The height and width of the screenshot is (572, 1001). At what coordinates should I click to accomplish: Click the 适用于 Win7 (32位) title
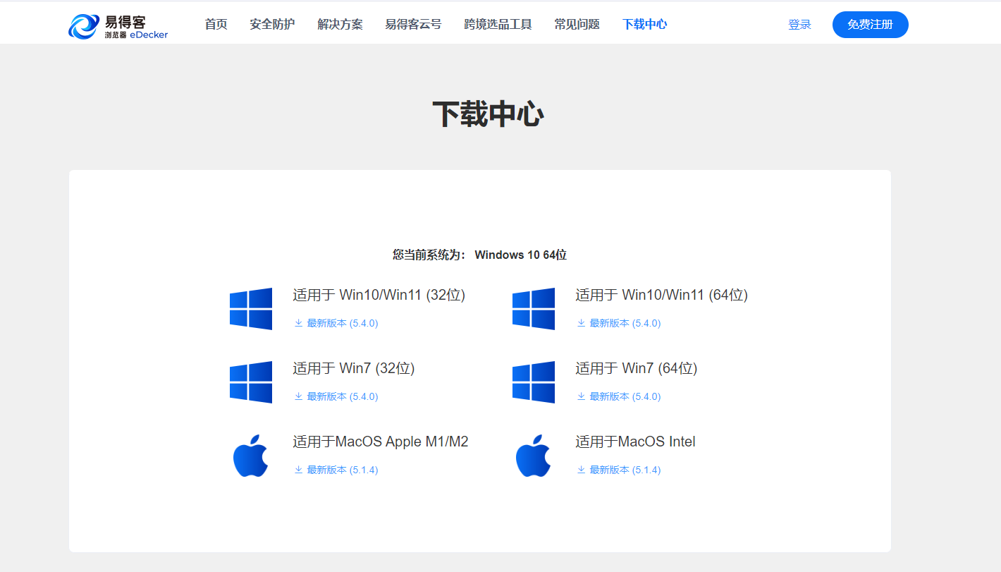[354, 368]
